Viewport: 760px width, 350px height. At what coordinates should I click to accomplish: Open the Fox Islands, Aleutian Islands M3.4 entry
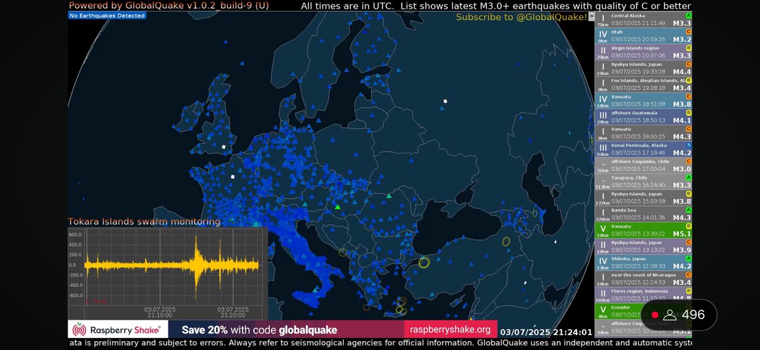(643, 84)
